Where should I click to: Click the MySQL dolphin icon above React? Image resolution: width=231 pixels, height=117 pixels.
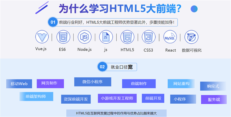(x=170, y=37)
